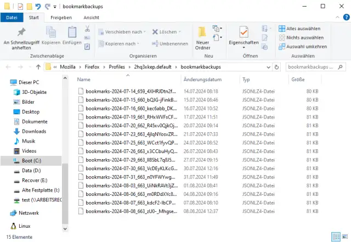Select Netzwerk in navigation pane
The width and height of the screenshot is (351, 242).
(x=24, y=213)
